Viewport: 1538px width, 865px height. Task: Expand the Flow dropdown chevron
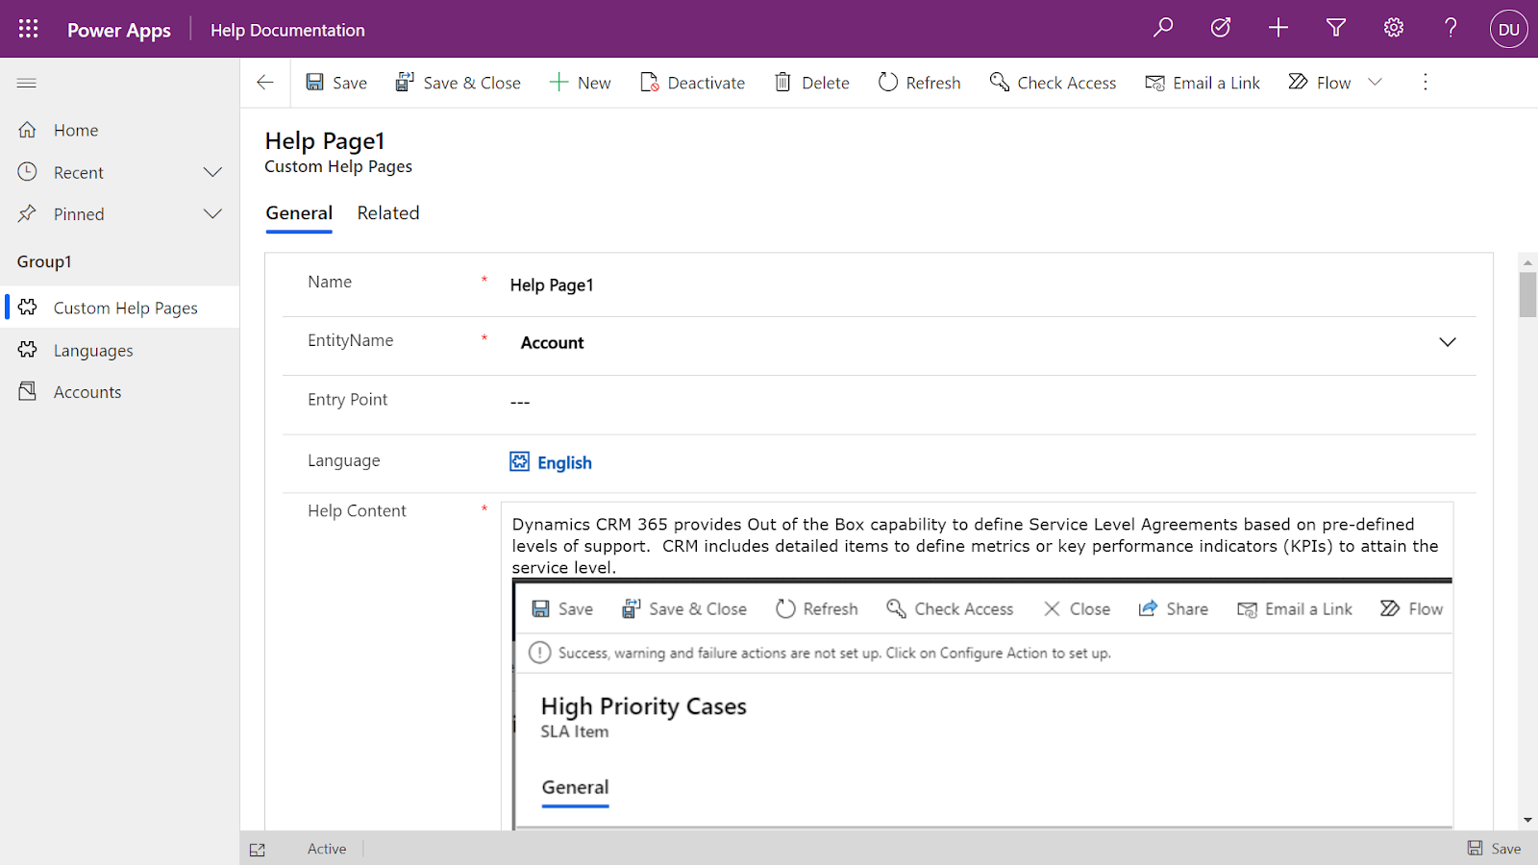(x=1375, y=83)
